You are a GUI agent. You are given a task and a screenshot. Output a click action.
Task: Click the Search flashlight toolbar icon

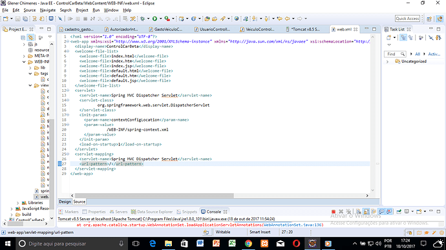223,19
